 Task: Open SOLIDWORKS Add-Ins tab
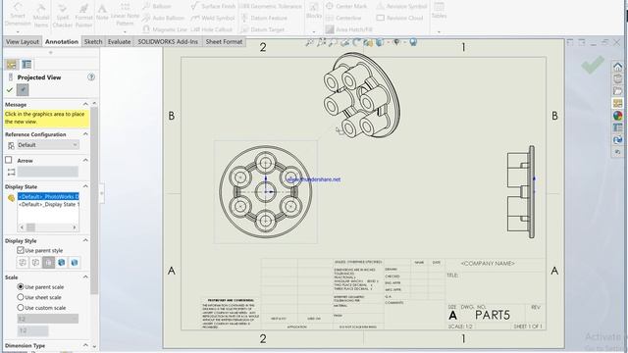(x=168, y=41)
